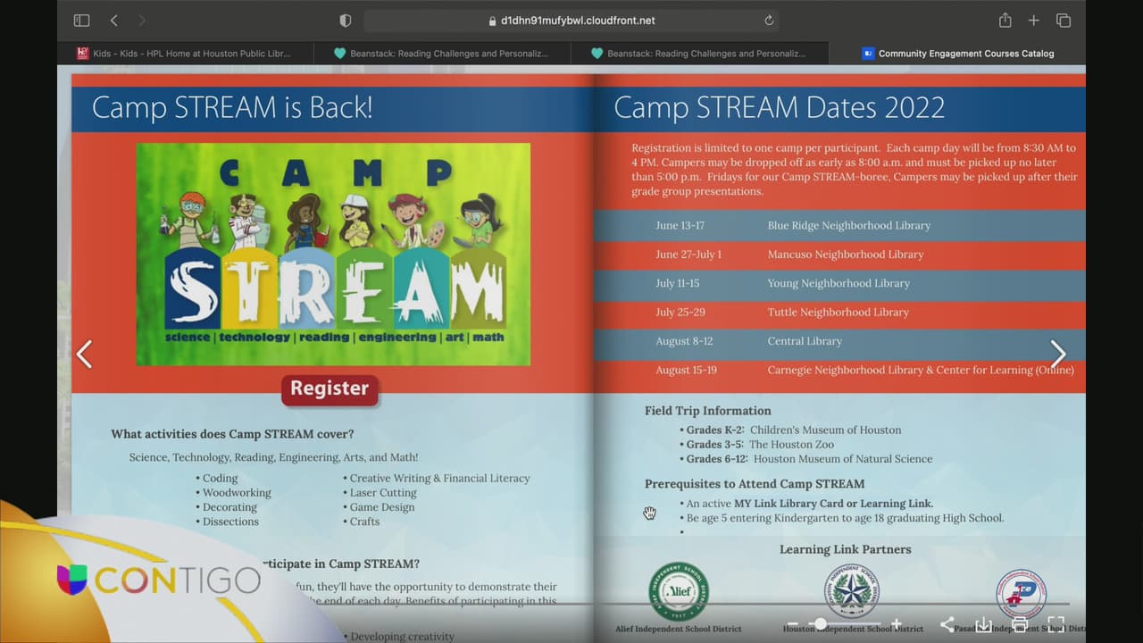Screen dimensions: 1143x643
Task: Print the catalog pages
Action: (1019, 624)
